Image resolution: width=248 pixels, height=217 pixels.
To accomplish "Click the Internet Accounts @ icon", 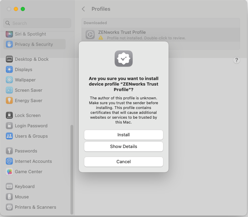I will pos(9,161).
